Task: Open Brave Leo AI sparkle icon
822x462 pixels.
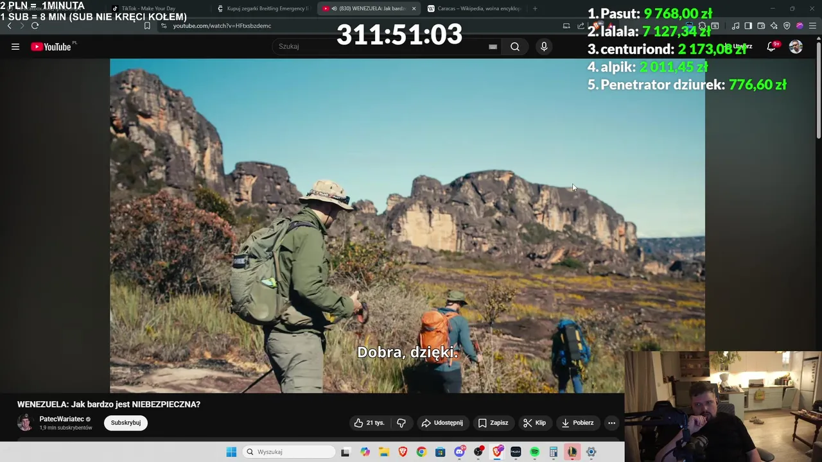Action: tap(774, 26)
